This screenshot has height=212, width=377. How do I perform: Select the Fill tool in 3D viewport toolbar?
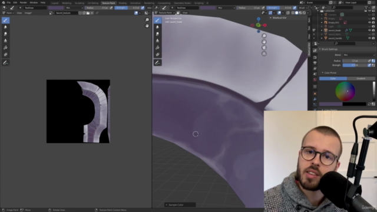pos(157,48)
